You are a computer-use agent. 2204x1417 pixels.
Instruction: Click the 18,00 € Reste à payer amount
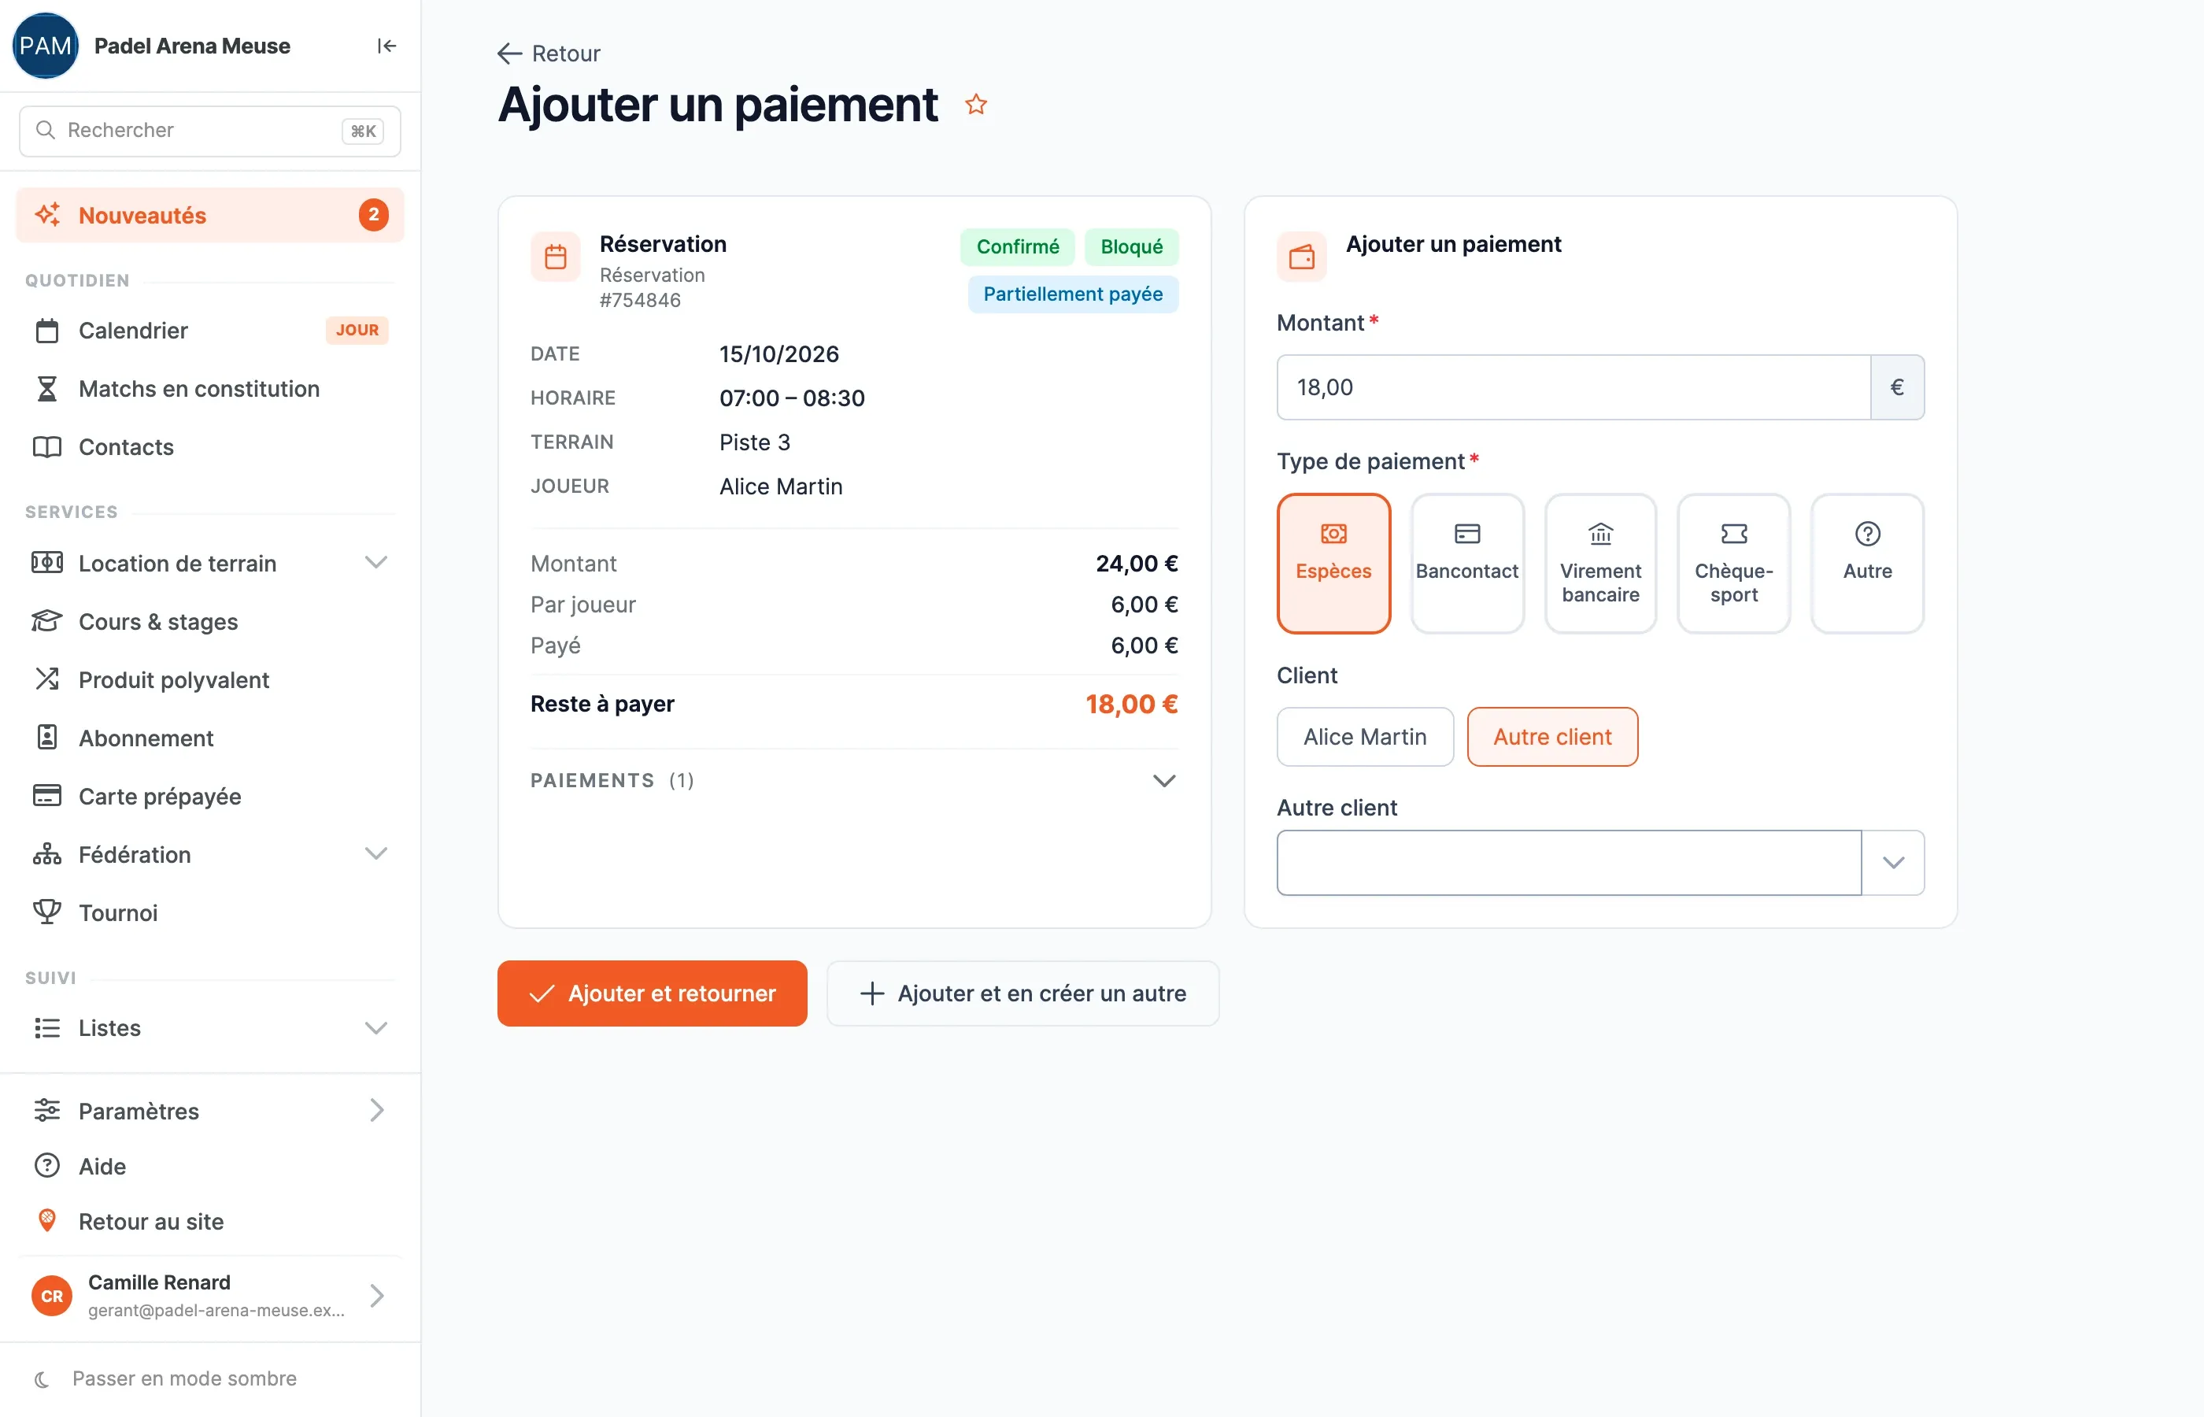click(1131, 705)
